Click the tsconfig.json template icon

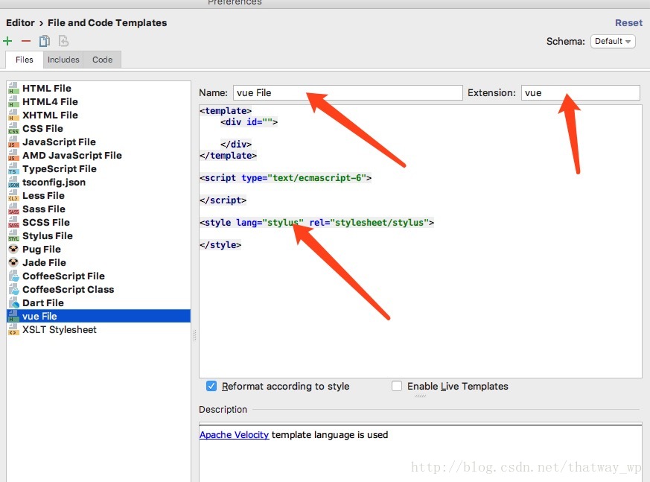click(x=13, y=182)
